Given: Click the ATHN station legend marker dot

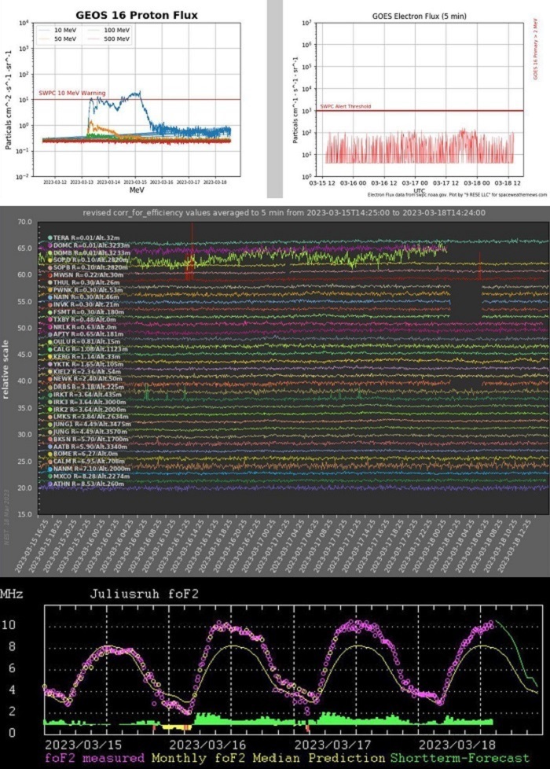Looking at the screenshot, I should [50, 484].
